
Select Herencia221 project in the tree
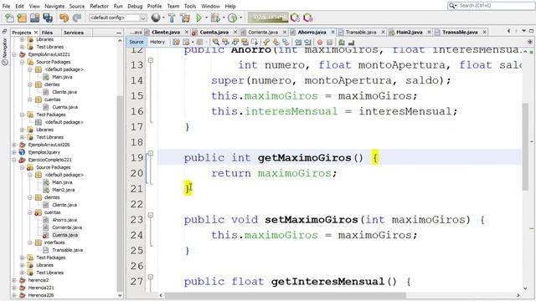(41, 288)
